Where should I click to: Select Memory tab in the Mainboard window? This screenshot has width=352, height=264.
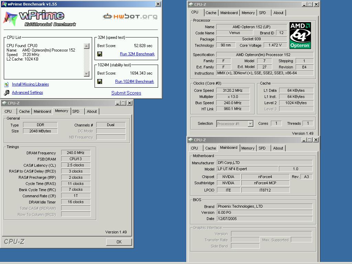248,148
